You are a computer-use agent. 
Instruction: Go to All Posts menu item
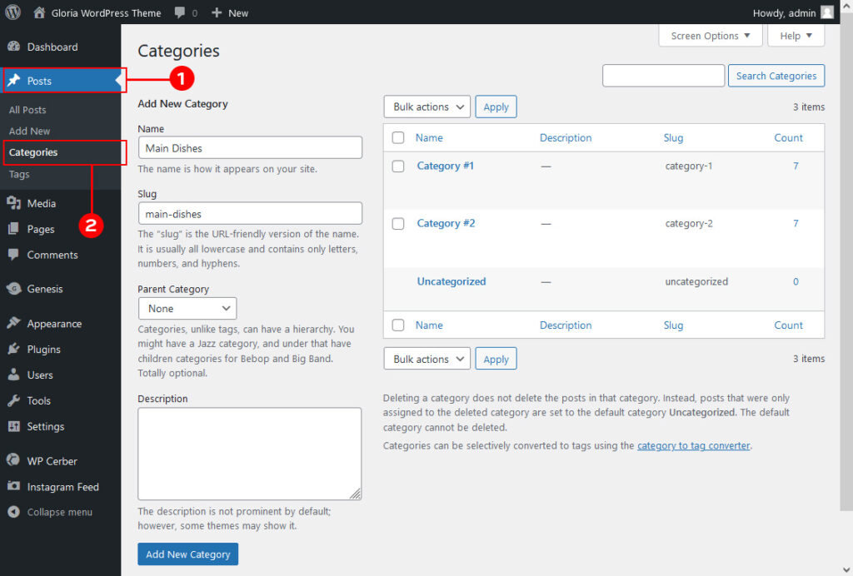(x=27, y=109)
